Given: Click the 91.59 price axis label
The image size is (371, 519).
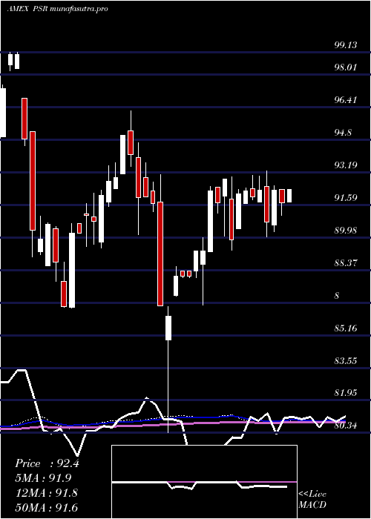Looking at the screenshot, I should click(346, 198).
